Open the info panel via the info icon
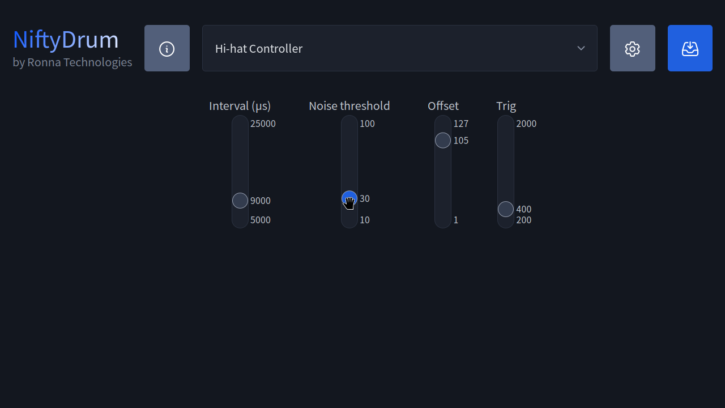The height and width of the screenshot is (408, 725). click(x=167, y=48)
